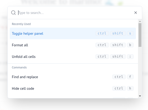Screen dimensions: 148x110
Task: Click the scrollbar down arrow
Action: coord(140,96)
